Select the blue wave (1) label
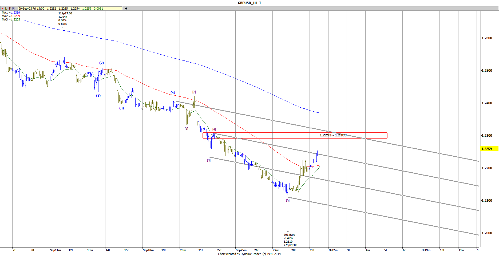The height and width of the screenshot is (256, 499). click(x=98, y=96)
